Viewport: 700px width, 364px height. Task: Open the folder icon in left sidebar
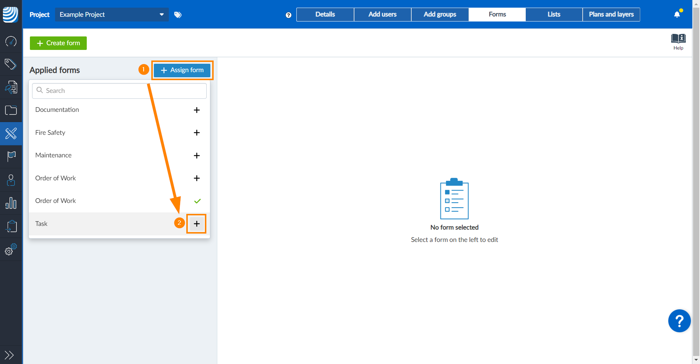click(11, 110)
